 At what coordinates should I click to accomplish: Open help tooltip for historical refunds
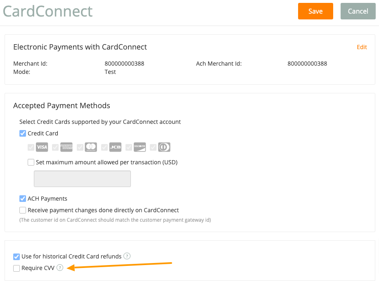pyautogui.click(x=127, y=256)
